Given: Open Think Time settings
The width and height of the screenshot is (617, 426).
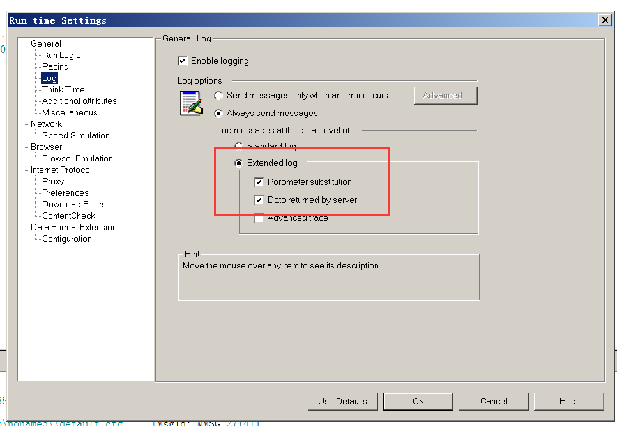Looking at the screenshot, I should [63, 90].
